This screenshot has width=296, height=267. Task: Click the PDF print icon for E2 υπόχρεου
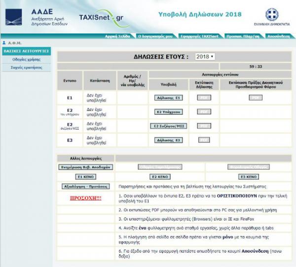pyautogui.click(x=204, y=112)
